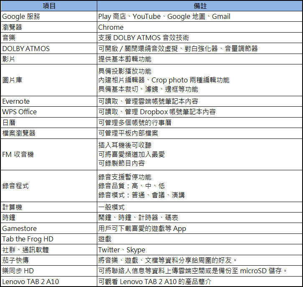Click 具備投影播放功能 line
303x287 pixels.
point(125,71)
